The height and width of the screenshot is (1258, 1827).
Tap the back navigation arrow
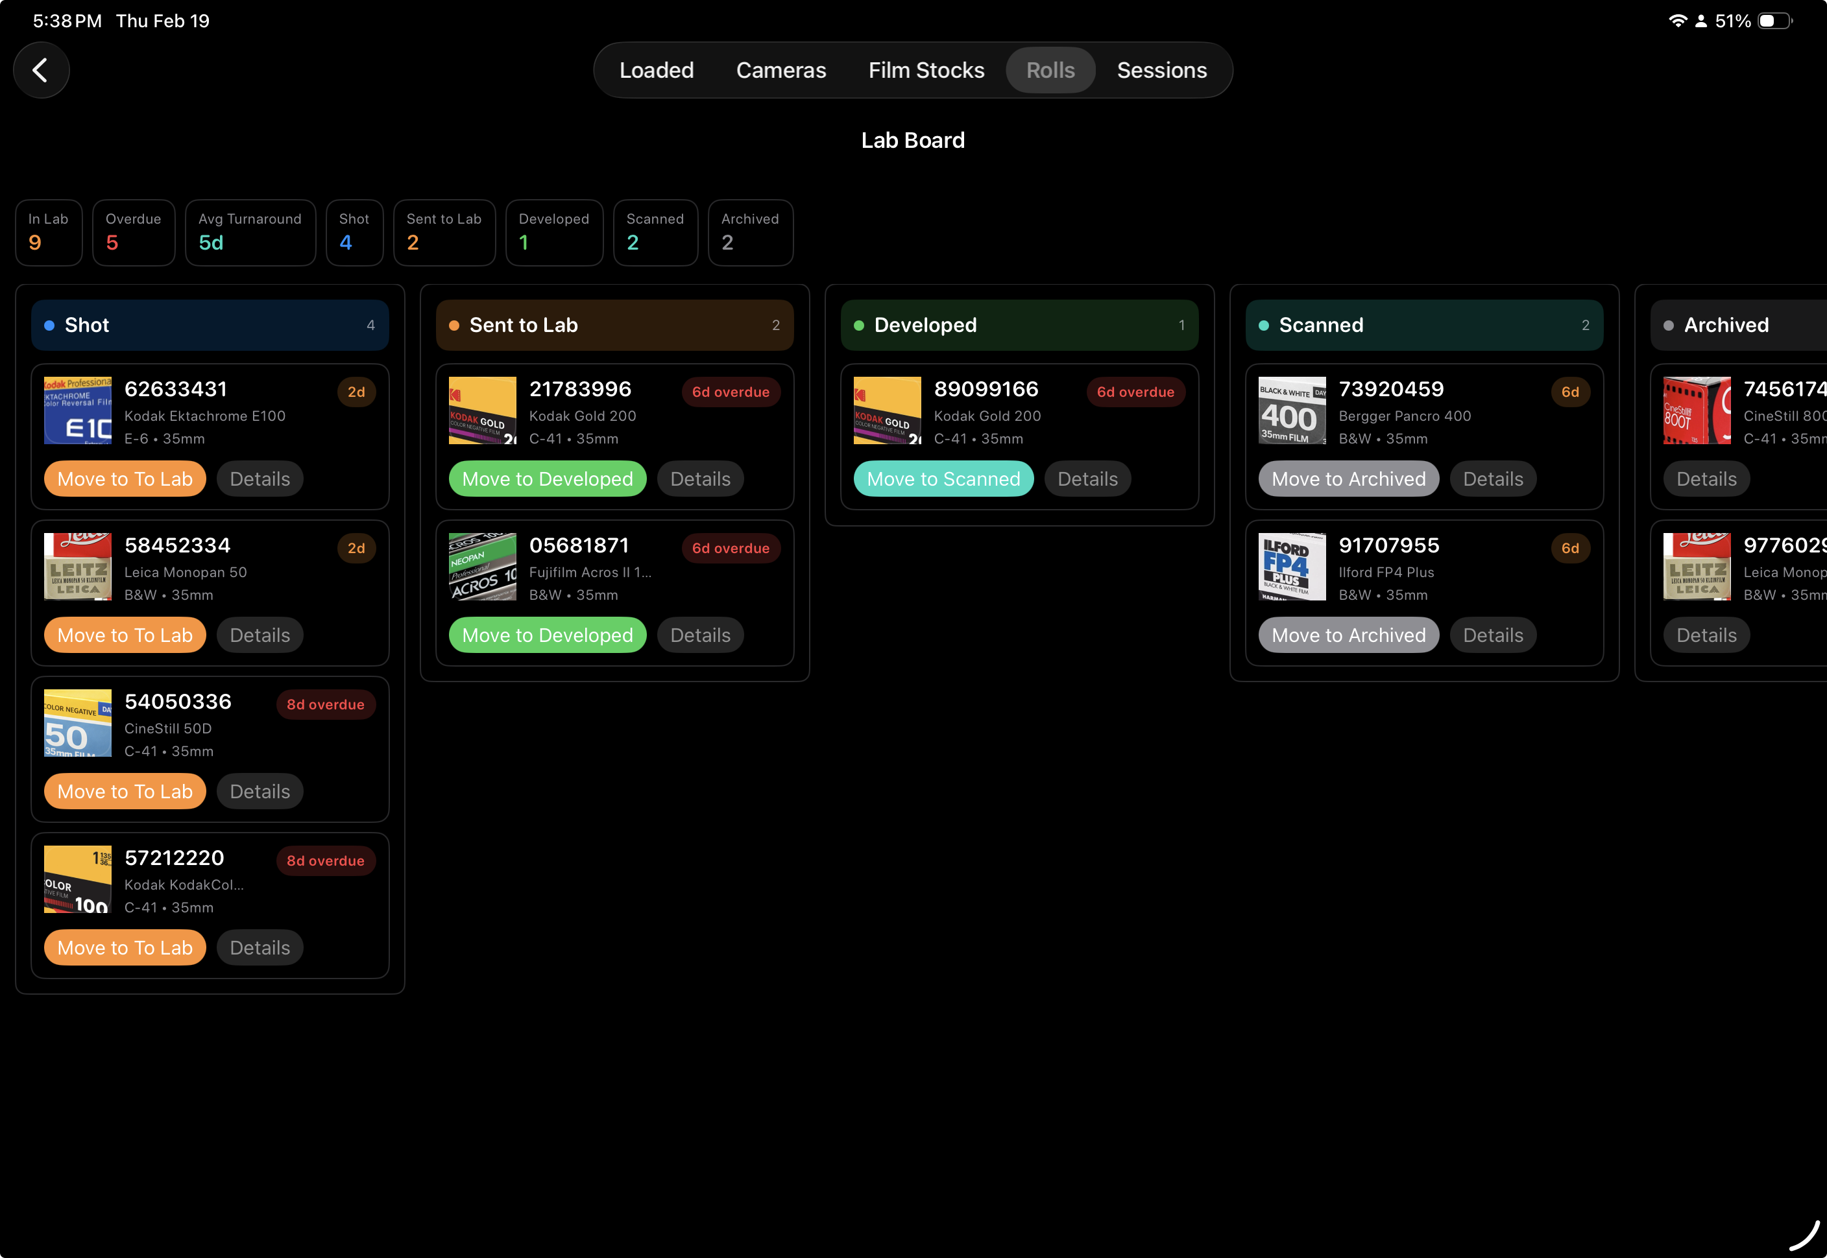[41, 69]
